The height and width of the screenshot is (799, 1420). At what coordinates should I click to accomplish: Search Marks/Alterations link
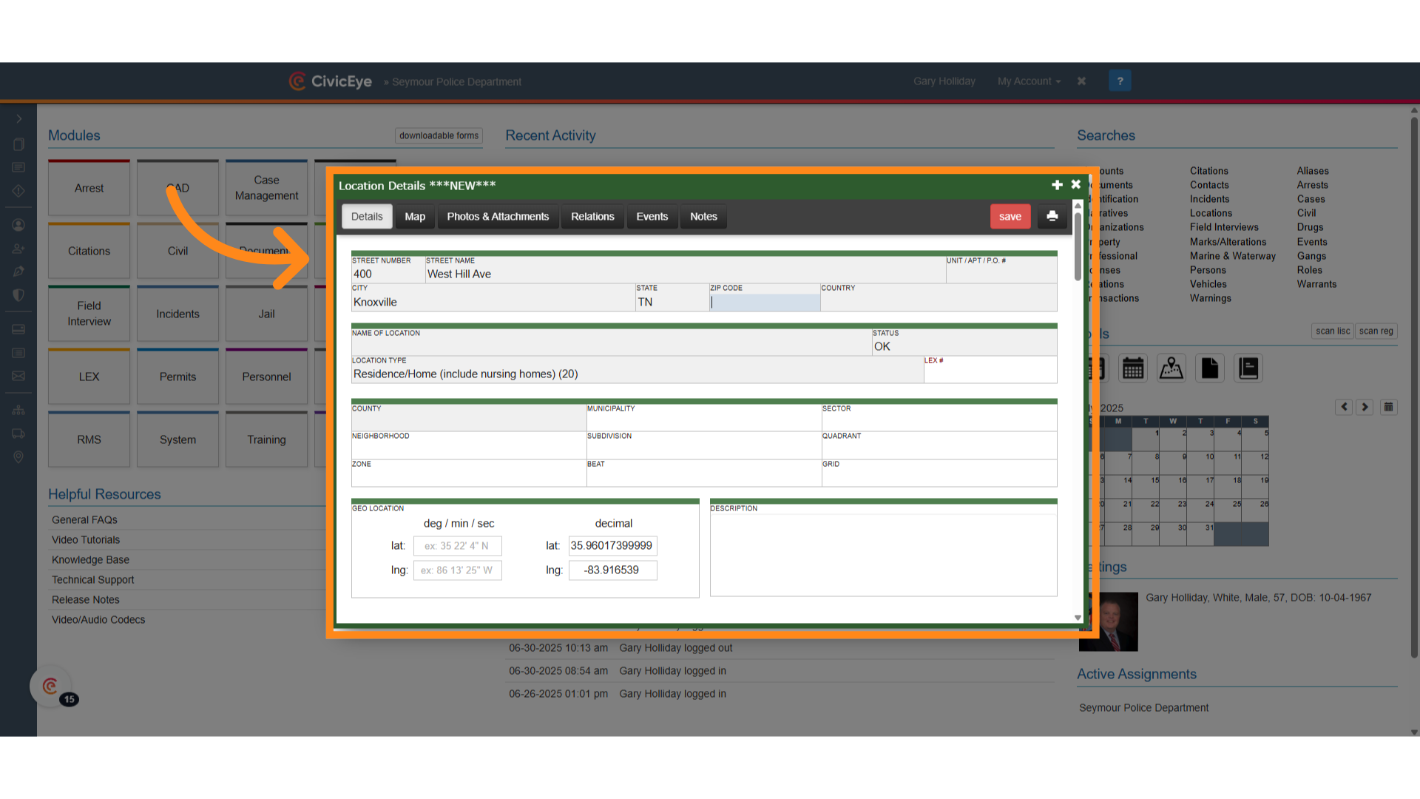pyautogui.click(x=1228, y=242)
